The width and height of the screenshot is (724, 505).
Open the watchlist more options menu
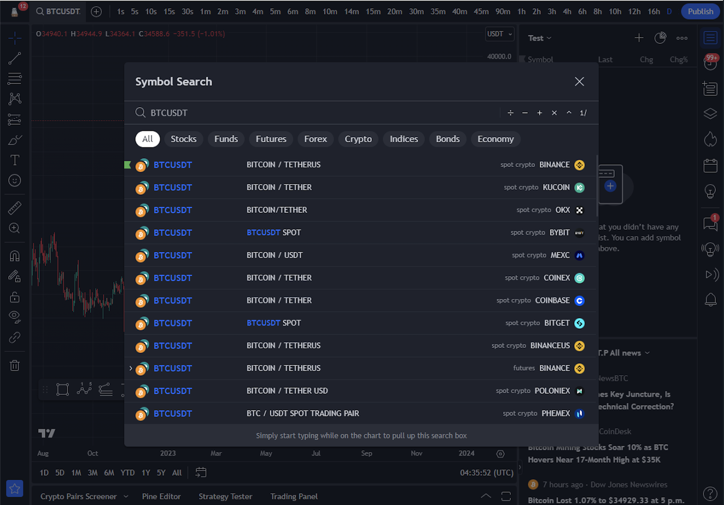point(682,38)
